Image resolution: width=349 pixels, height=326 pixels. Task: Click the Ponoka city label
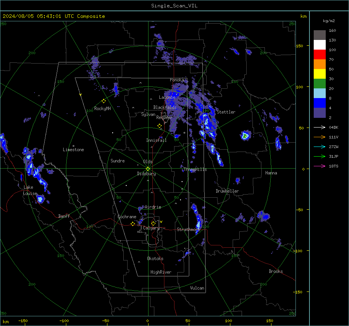click(177, 80)
